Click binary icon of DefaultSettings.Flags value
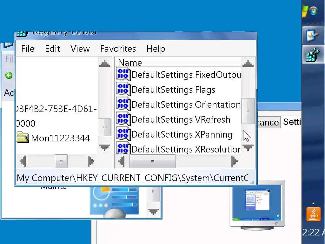The height and width of the screenshot is (244, 325). pos(123,89)
